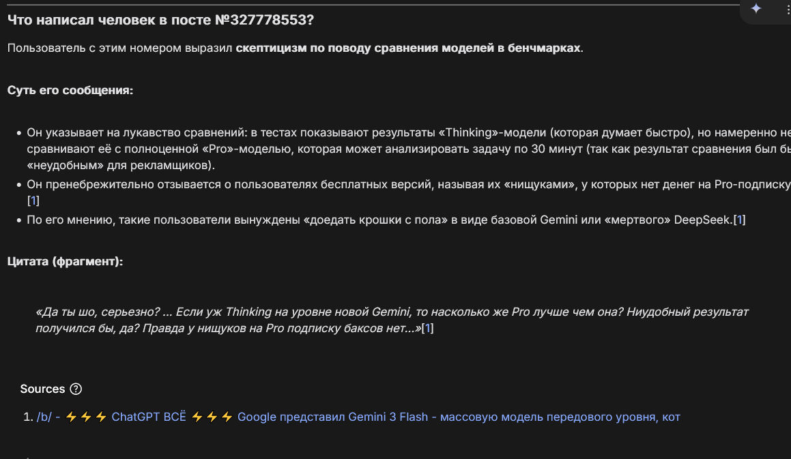Click the bold phrase «скептицизм по поводу сравнения моделей»
791x459 pixels.
(x=364, y=48)
